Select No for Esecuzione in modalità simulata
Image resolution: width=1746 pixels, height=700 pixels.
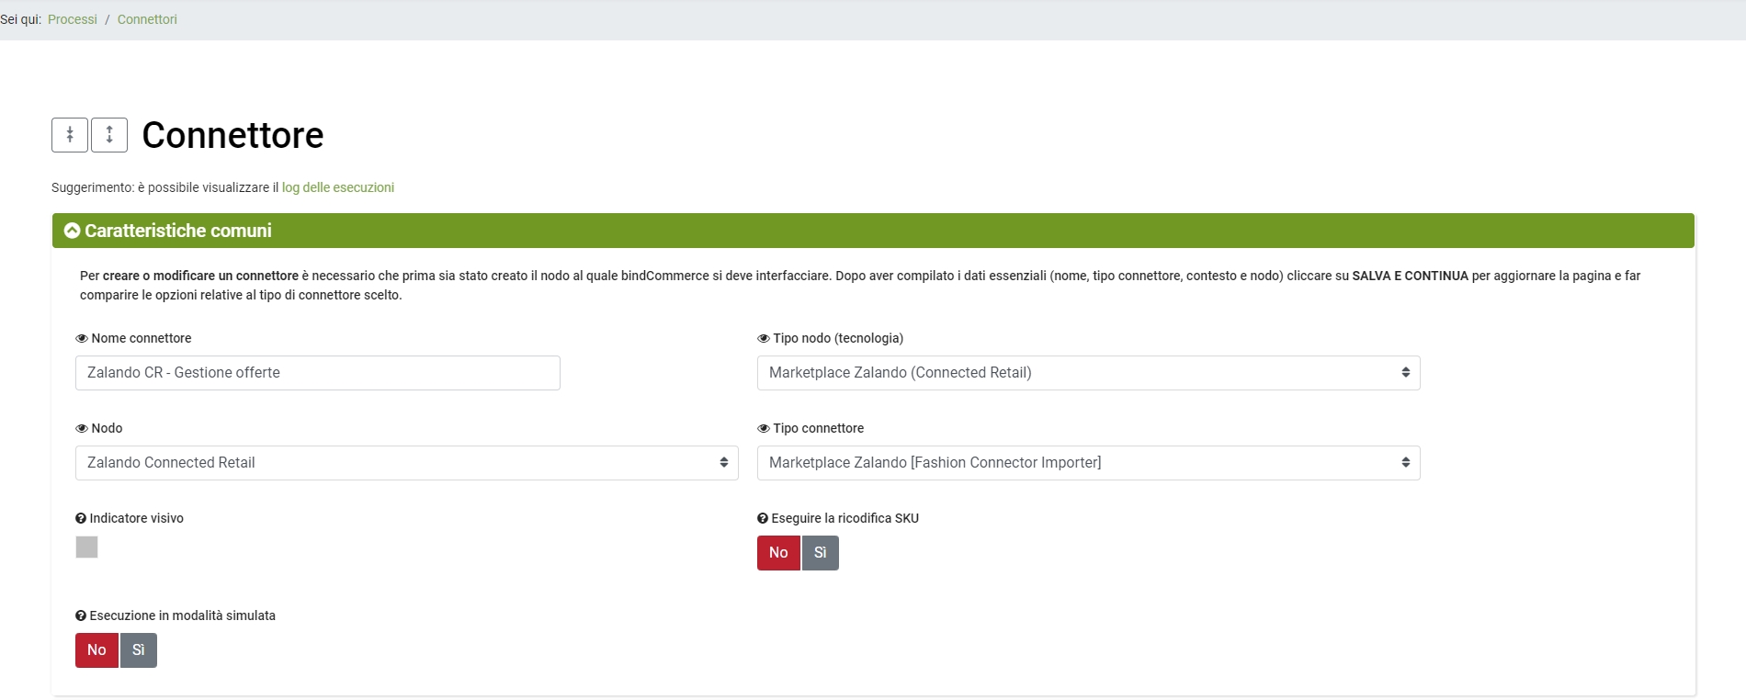[96, 650]
